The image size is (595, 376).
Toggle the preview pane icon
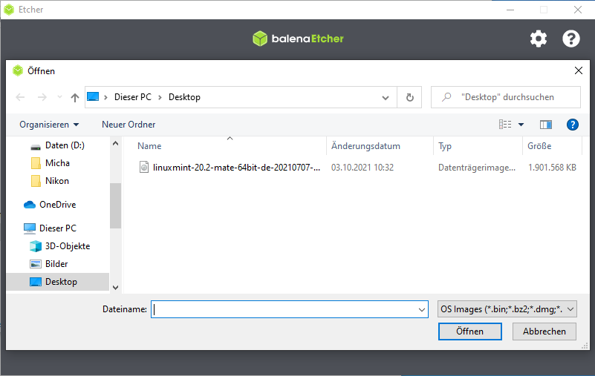click(x=546, y=125)
